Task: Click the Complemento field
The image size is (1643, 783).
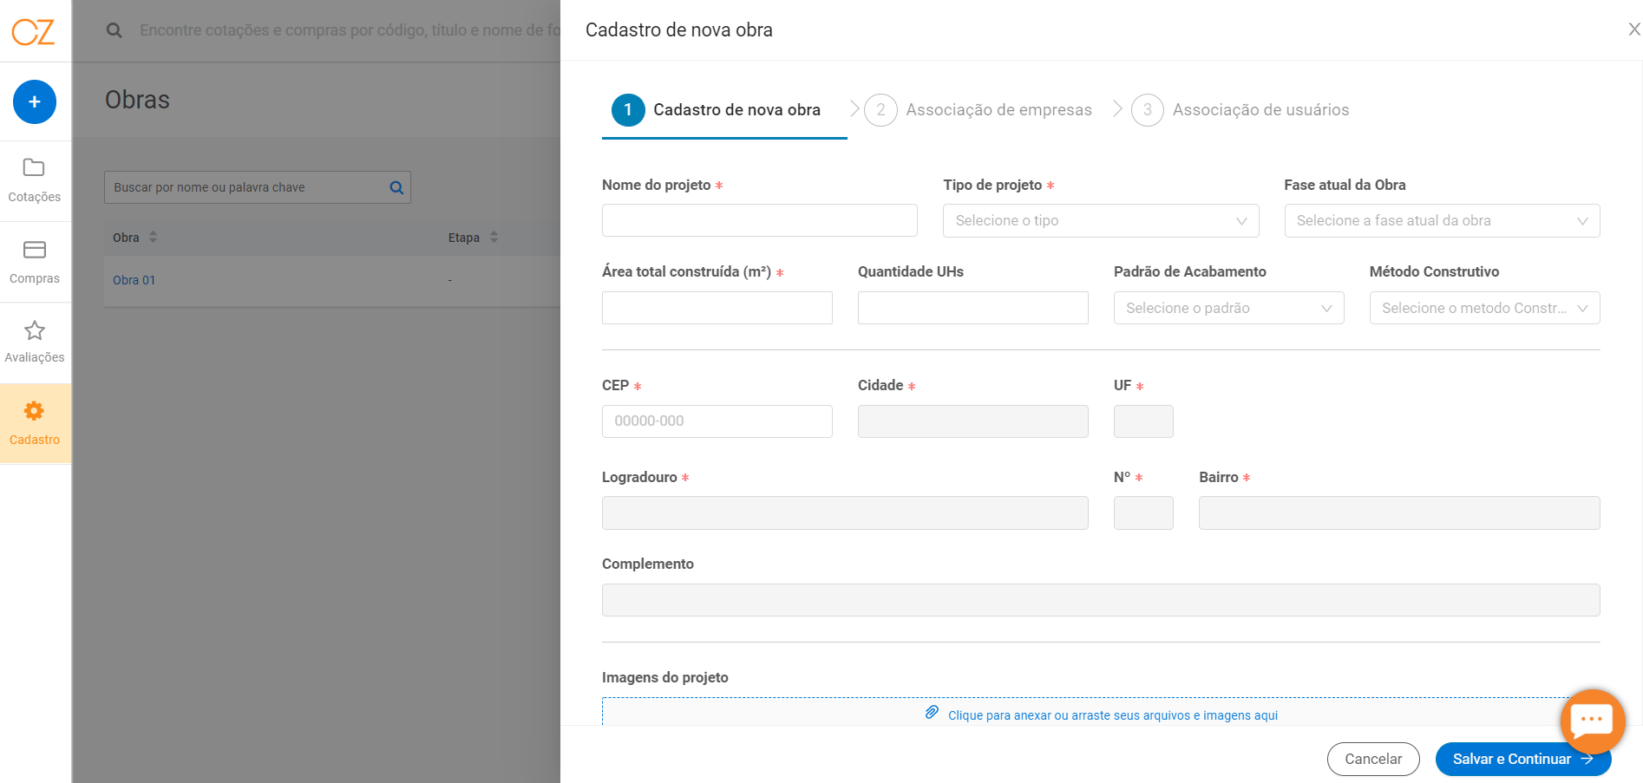Action: (1101, 600)
